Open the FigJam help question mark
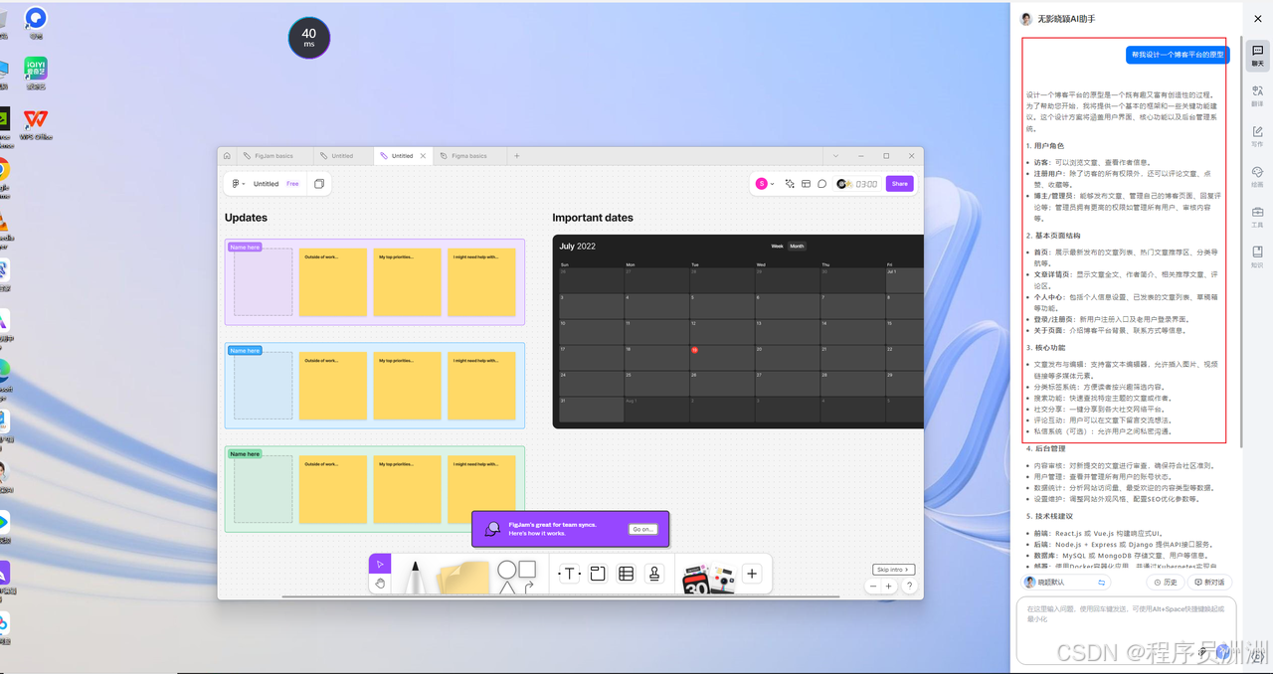The image size is (1273, 674). coord(909,587)
